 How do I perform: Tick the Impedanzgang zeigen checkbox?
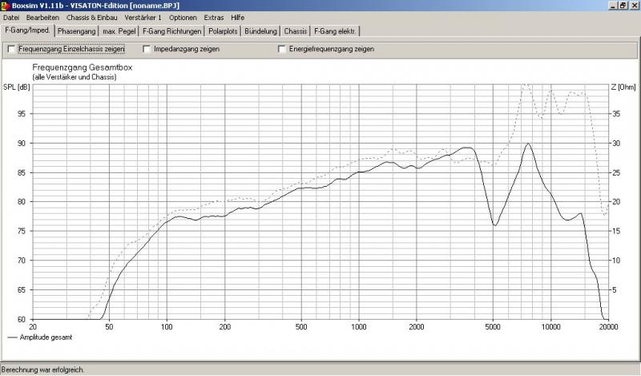(x=147, y=49)
